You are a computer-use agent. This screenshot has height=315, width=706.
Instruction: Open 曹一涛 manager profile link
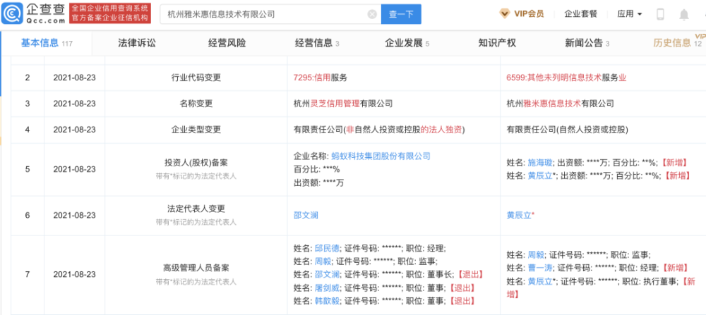pos(541,268)
